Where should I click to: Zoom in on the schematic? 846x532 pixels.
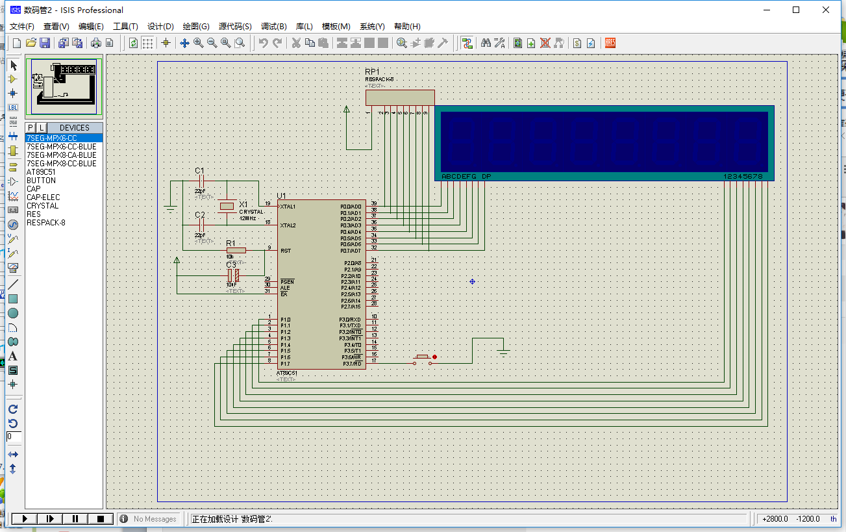pyautogui.click(x=198, y=43)
